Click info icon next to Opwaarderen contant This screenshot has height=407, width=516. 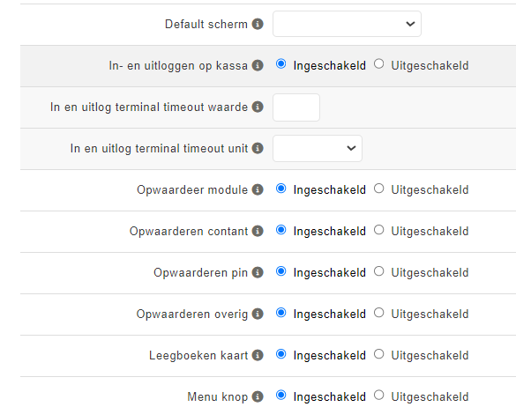[258, 231]
